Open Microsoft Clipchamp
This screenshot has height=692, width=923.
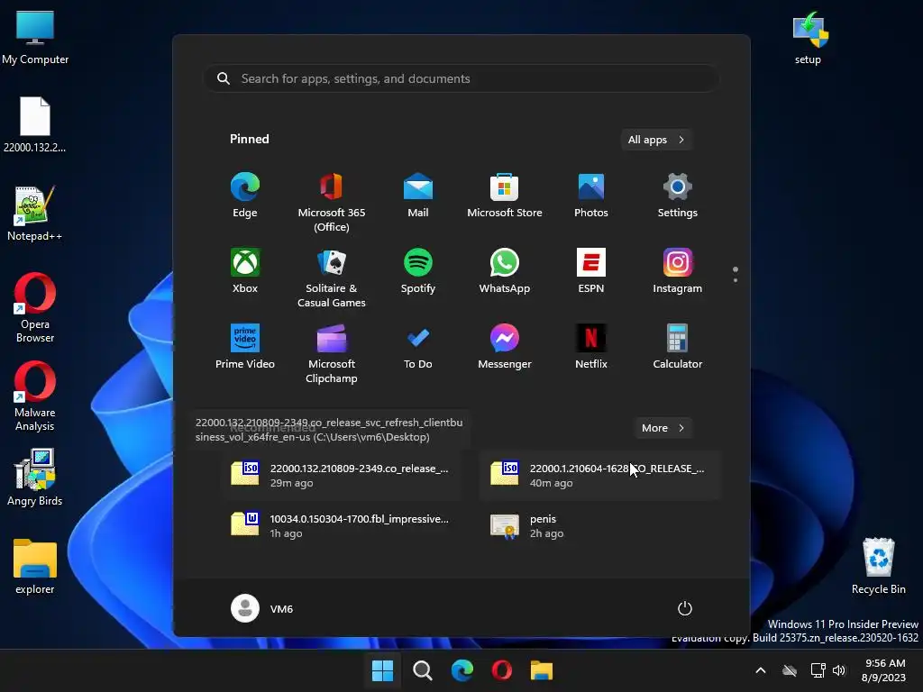click(x=332, y=353)
